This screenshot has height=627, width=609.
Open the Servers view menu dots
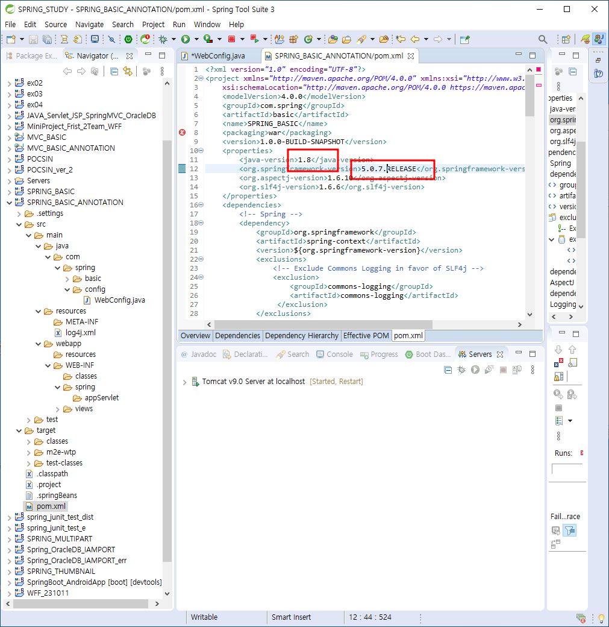click(532, 370)
